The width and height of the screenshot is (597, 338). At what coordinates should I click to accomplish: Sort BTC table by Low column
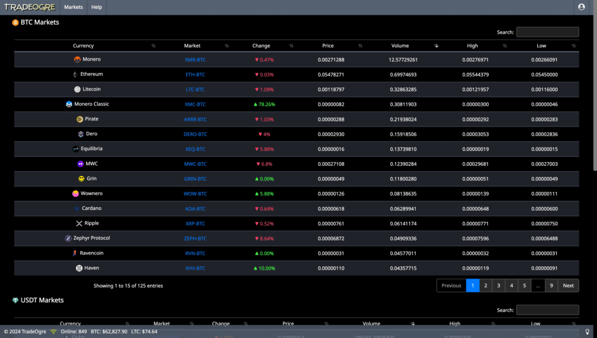[x=542, y=46]
